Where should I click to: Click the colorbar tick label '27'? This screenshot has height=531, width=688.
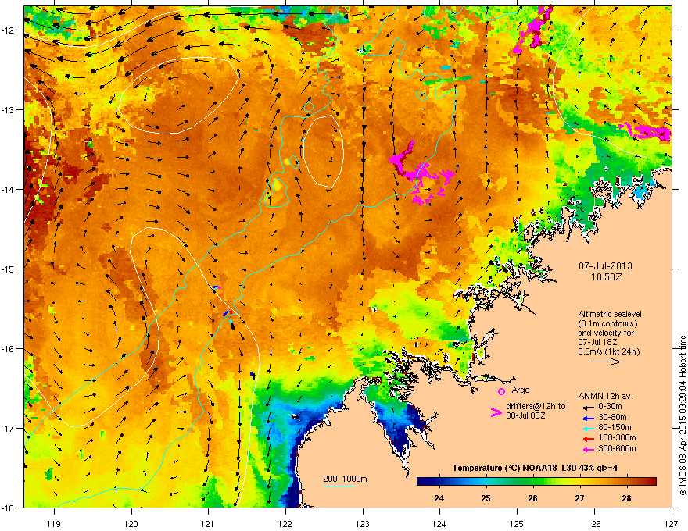pyautogui.click(x=579, y=498)
